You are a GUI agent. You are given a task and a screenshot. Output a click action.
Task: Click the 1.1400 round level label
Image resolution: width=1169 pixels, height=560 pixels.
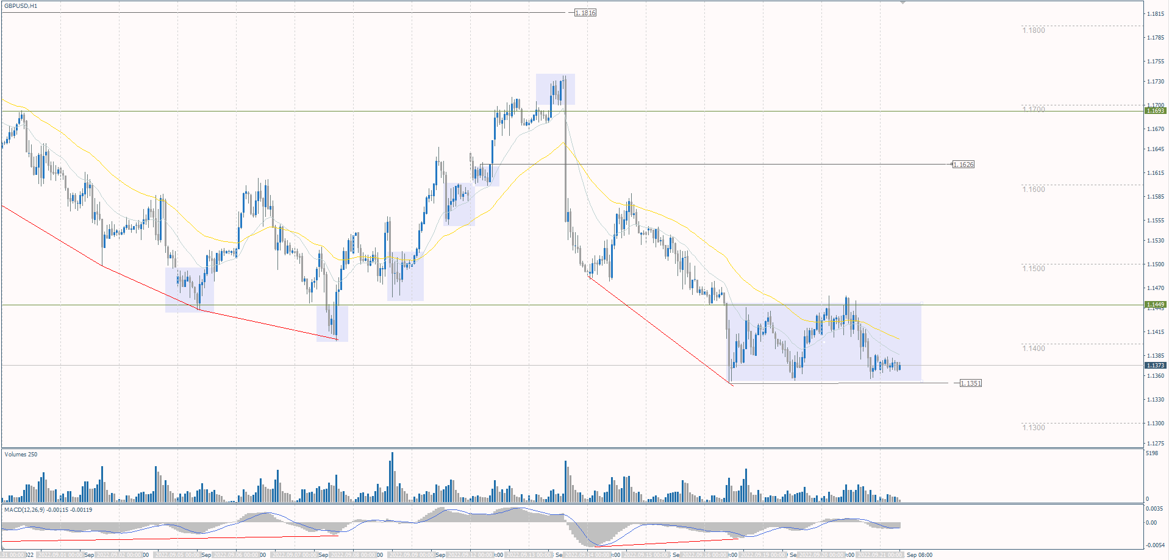pos(1034,349)
